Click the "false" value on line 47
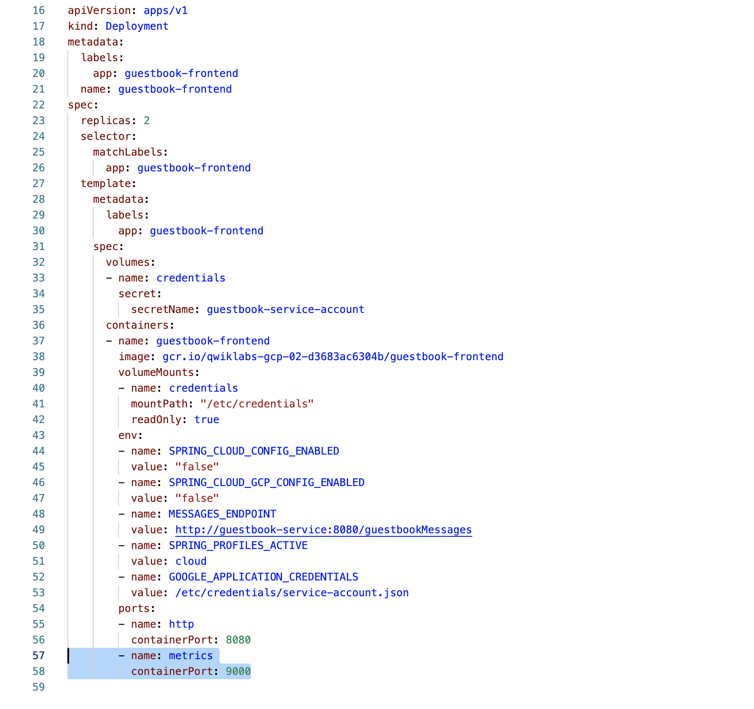The width and height of the screenshot is (754, 709). pyautogui.click(x=197, y=498)
